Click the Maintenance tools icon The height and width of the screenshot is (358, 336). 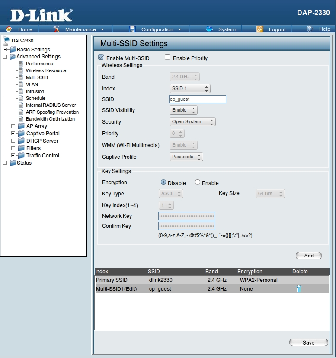pos(57,29)
